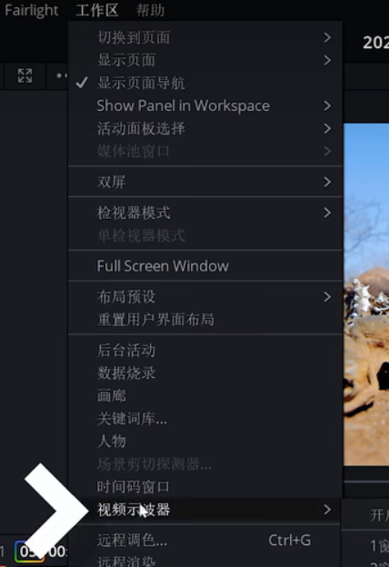The height and width of the screenshot is (567, 389).
Task: Open the 布局预设 submenu
Action: pos(205,297)
